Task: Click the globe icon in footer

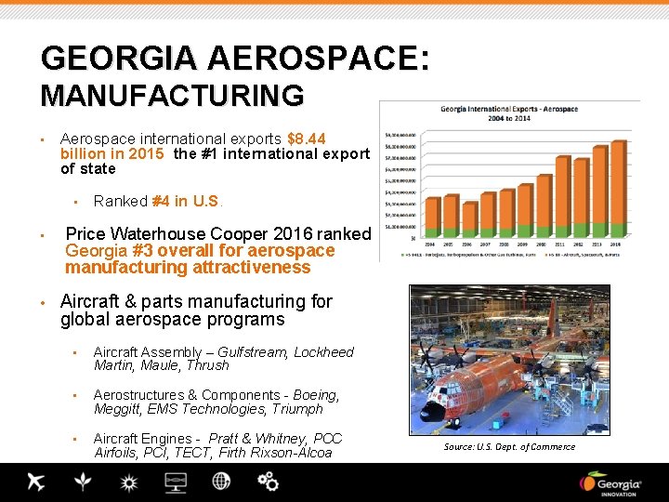Action: click(221, 482)
